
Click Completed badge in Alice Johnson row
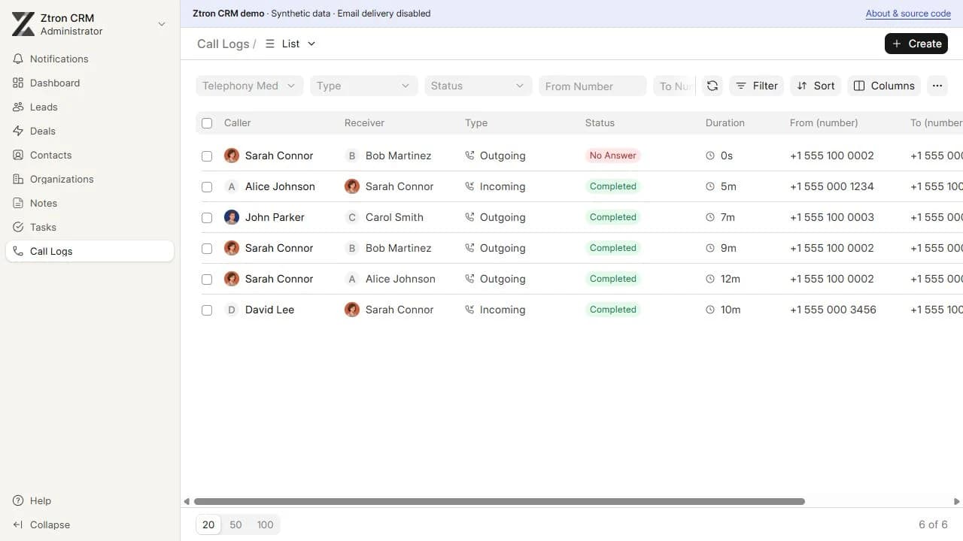pos(613,186)
